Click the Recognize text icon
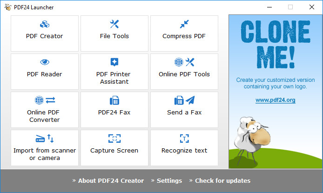Screen dimensions: 323x193 coord(184,139)
